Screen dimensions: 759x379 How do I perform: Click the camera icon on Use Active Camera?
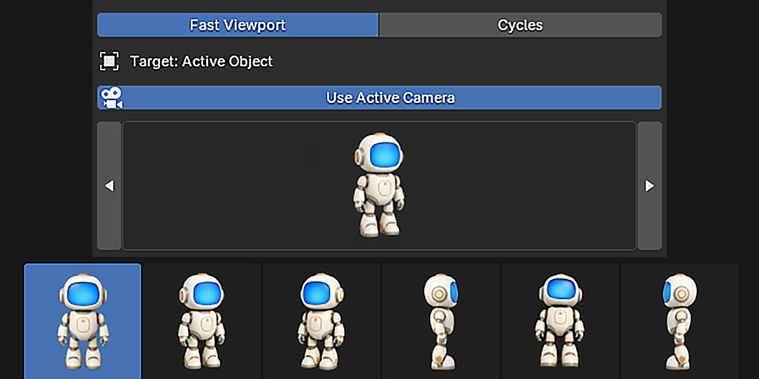[111, 98]
